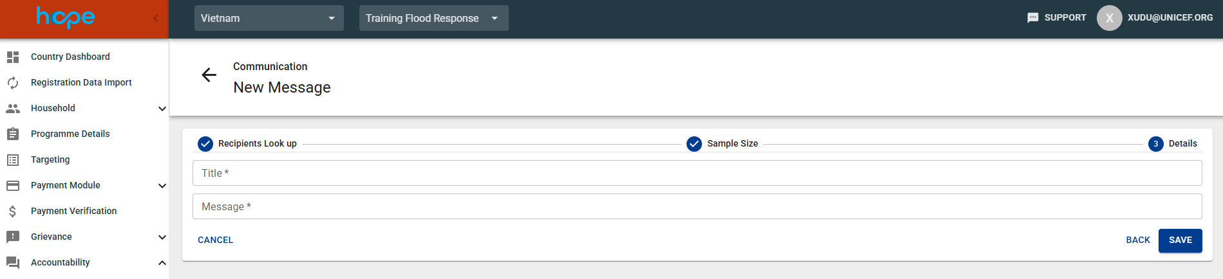Click the Payment Verification dollar icon
This screenshot has width=1223, height=279.
tap(13, 212)
